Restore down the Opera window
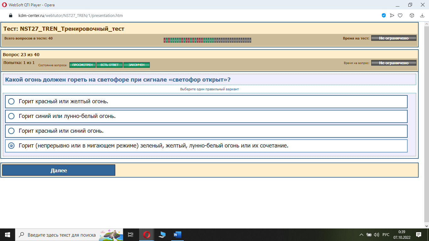This screenshot has width=429, height=241. pyautogui.click(x=410, y=5)
